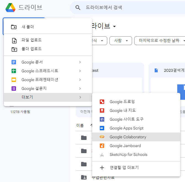Click the Jamboard icon

click(102, 146)
